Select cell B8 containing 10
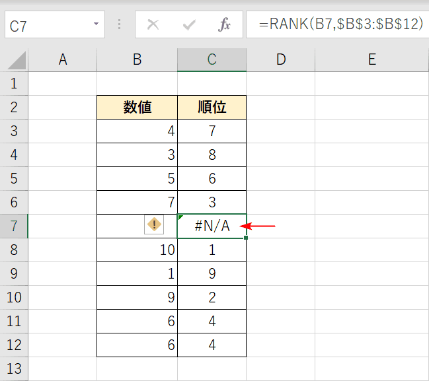 pyautogui.click(x=137, y=250)
